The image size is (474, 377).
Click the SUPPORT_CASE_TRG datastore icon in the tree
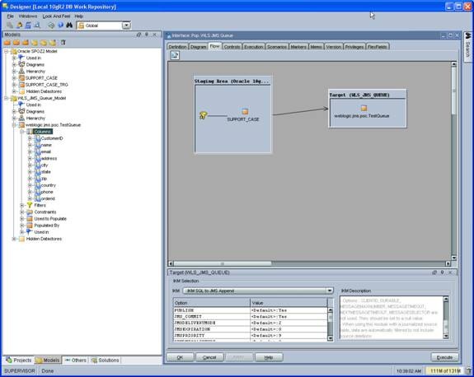pyautogui.click(x=21, y=85)
